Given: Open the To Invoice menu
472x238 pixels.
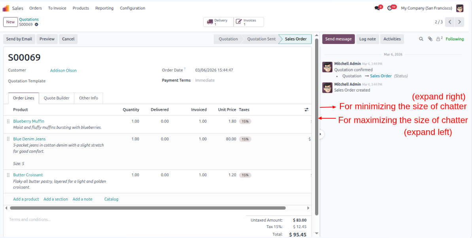Looking at the screenshot, I should pyautogui.click(x=57, y=8).
